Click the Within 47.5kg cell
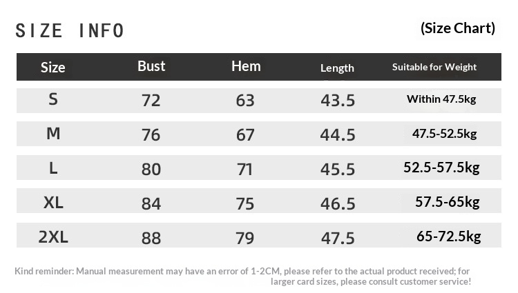This screenshot has height=293, width=518. coord(441,99)
